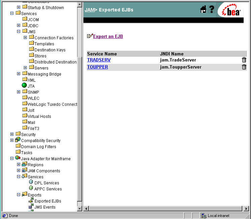
Task: Open the TRADSERV service link
Action: coord(99,60)
